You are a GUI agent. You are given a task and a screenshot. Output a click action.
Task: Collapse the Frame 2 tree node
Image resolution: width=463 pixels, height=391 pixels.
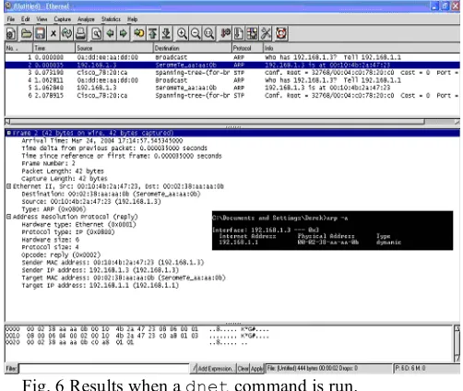point(9,133)
